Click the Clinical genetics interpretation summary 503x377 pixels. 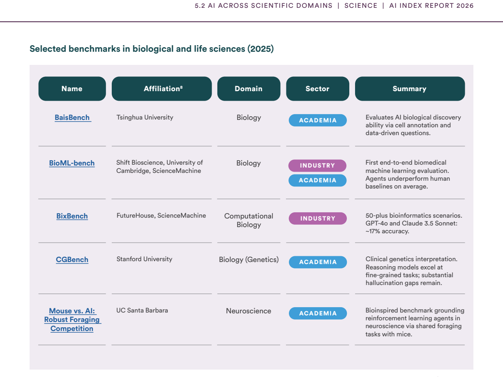(x=411, y=271)
